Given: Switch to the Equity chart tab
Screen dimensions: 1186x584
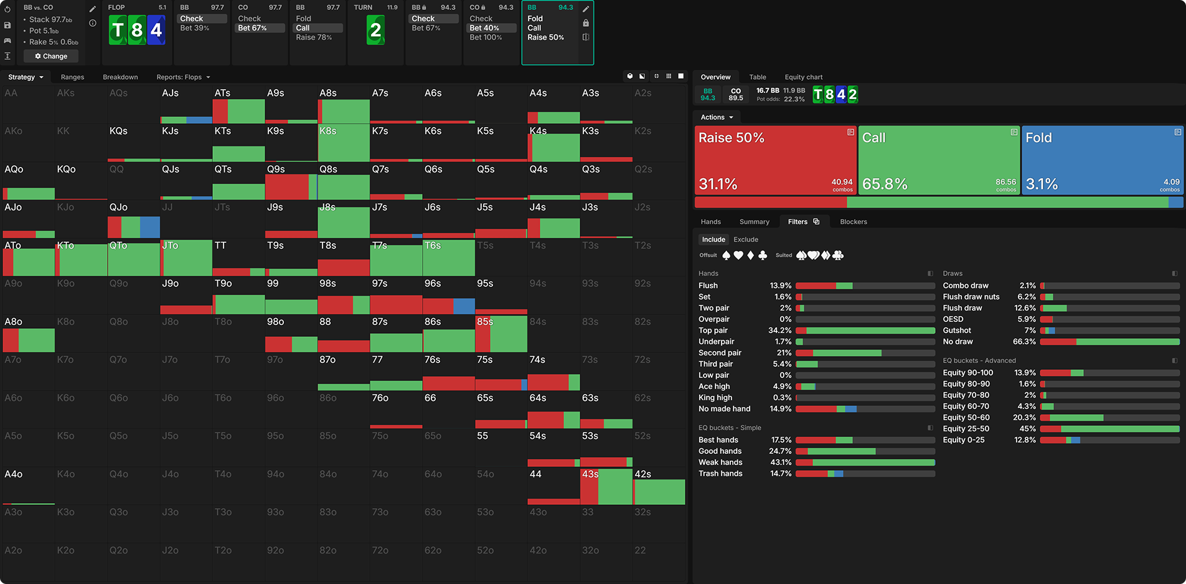Looking at the screenshot, I should pyautogui.click(x=803, y=77).
